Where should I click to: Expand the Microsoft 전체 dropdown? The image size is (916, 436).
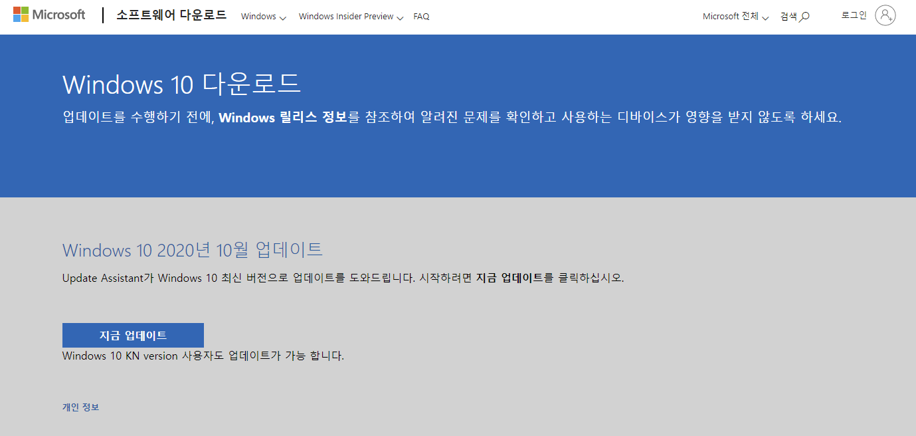click(x=735, y=17)
